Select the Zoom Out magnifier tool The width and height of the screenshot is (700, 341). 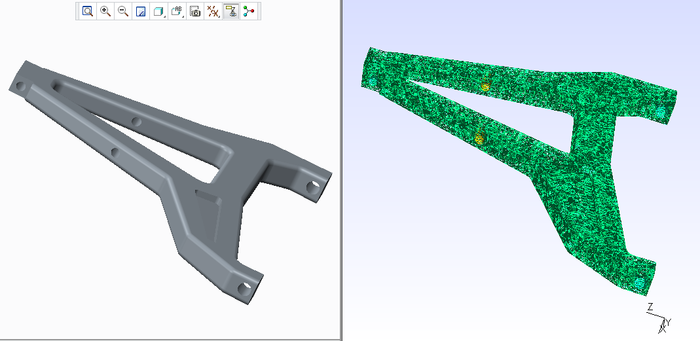(x=122, y=11)
